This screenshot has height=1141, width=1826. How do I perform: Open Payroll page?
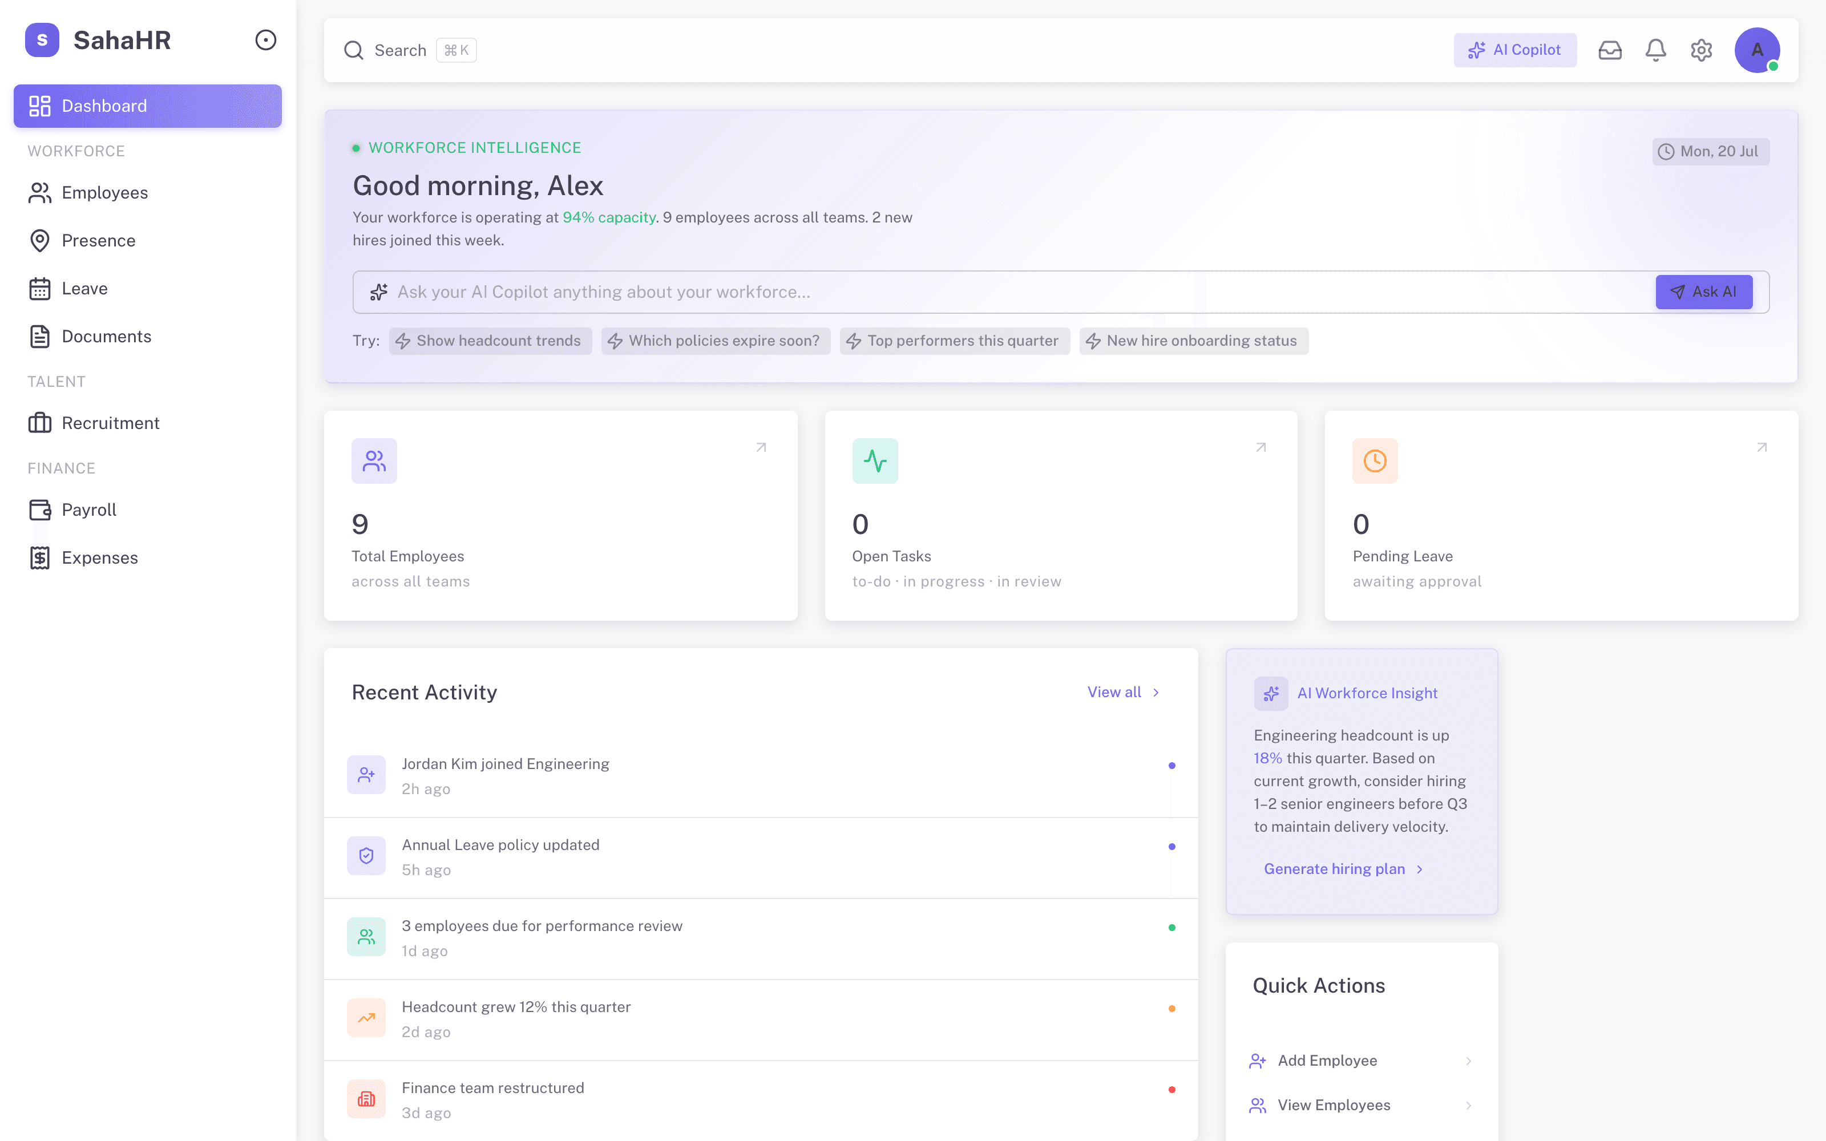point(148,510)
